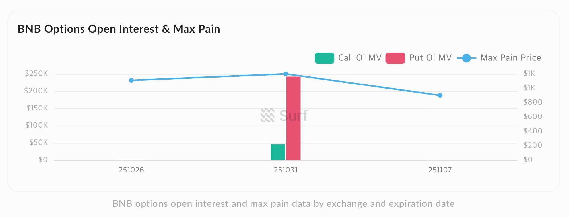This screenshot has width=569, height=217.
Task: Click the chart caption below the card
Action: tap(283, 204)
